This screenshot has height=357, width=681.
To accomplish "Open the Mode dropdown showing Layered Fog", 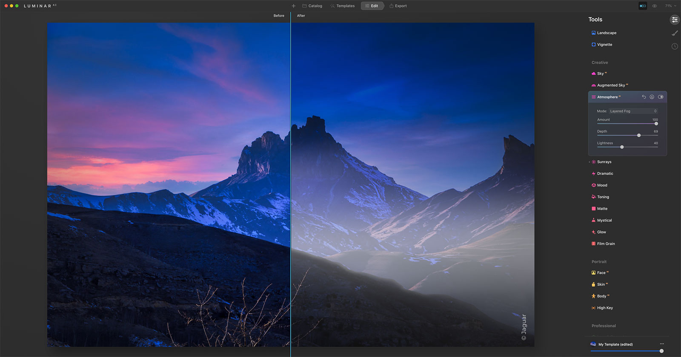I will point(633,111).
